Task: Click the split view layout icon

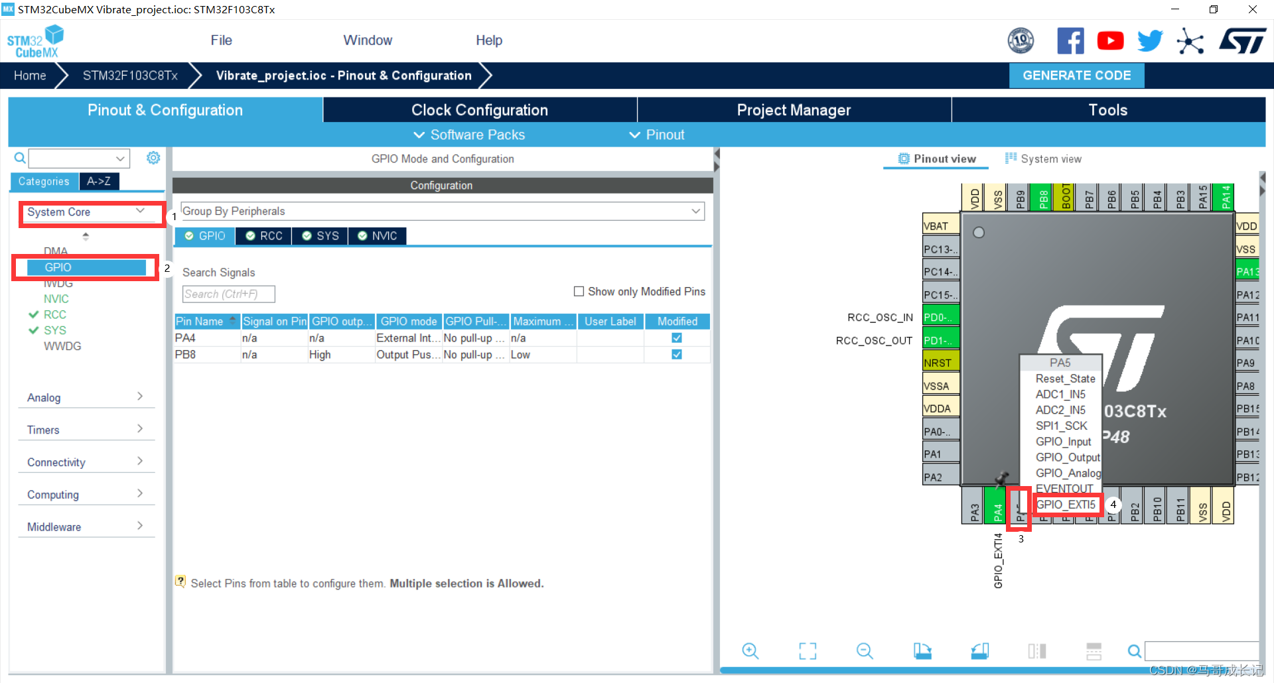Action: pos(1036,651)
